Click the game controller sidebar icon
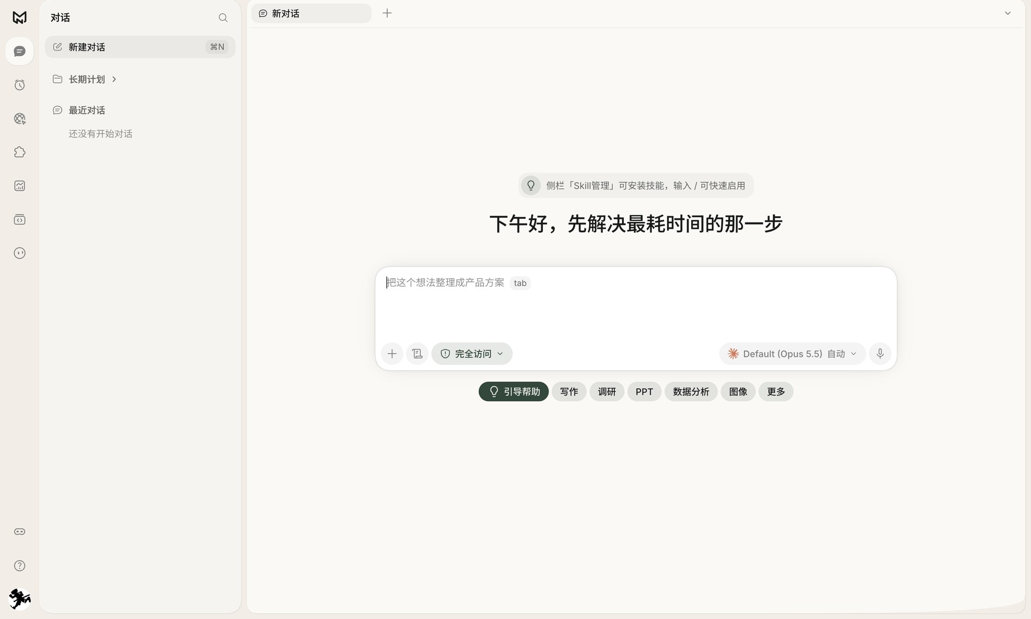 [x=19, y=532]
